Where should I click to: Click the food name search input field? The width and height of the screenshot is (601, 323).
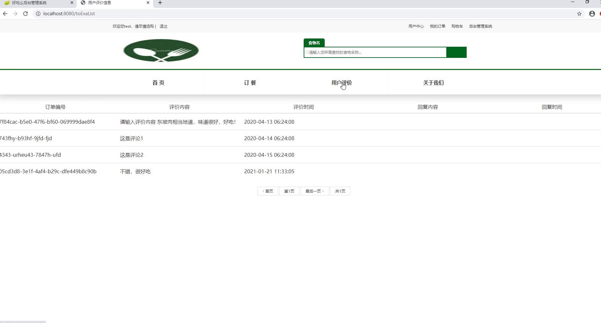pos(375,52)
